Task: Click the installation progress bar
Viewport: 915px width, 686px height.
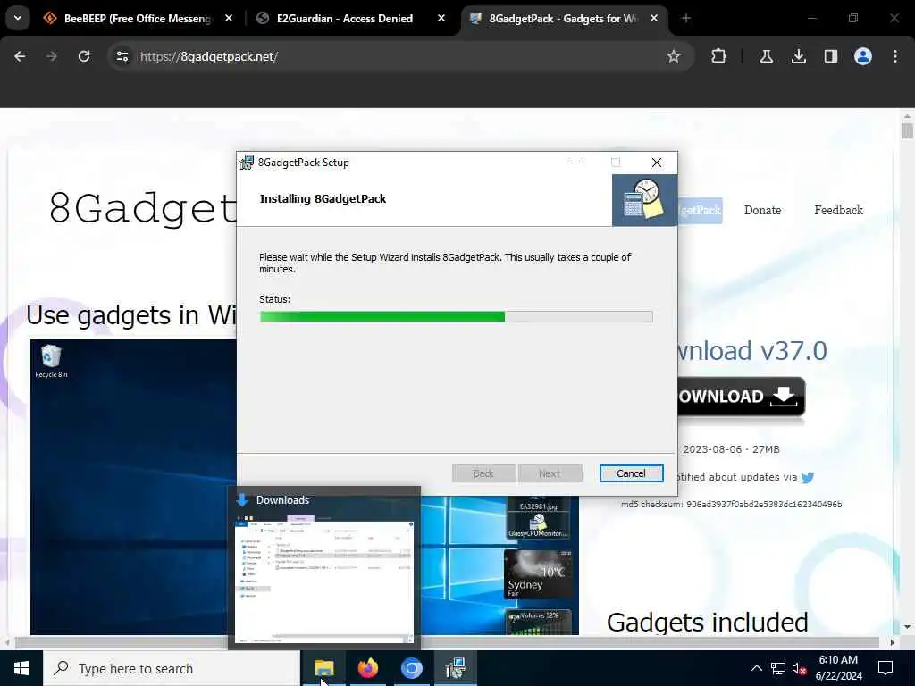Action: coord(457,316)
